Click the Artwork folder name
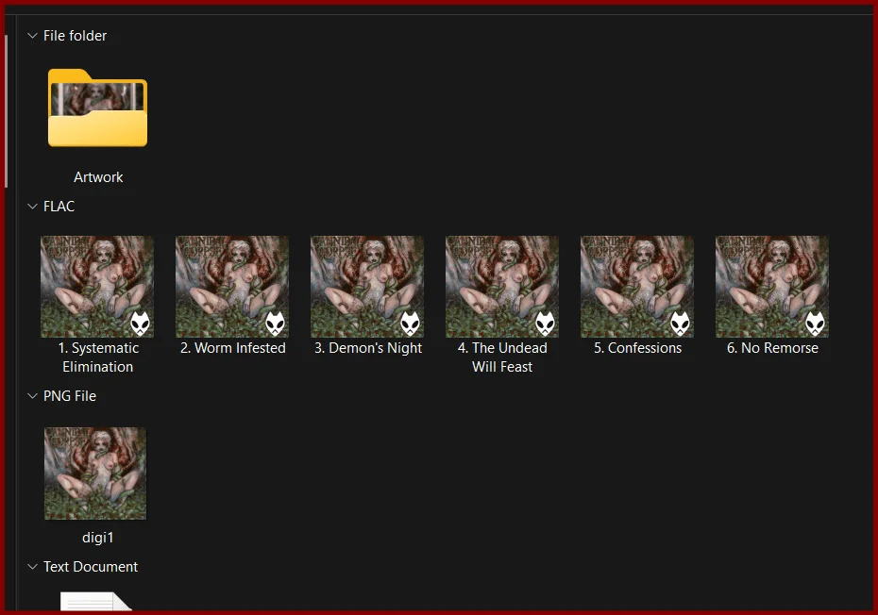 pos(98,177)
